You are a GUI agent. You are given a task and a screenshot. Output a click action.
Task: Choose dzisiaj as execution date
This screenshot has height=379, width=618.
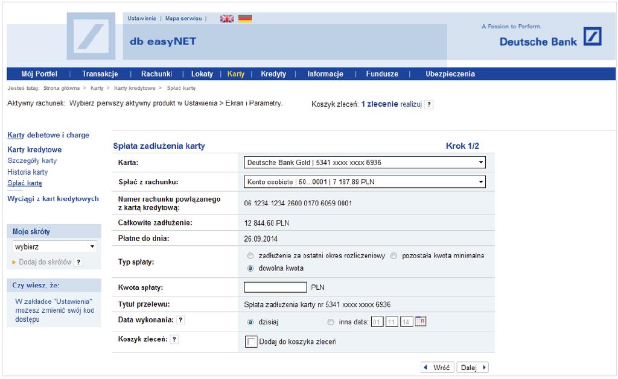[250, 322]
